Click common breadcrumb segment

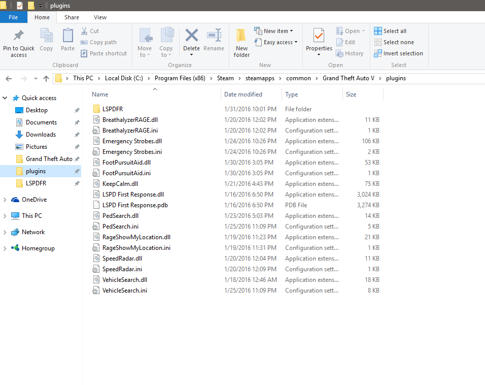(298, 78)
